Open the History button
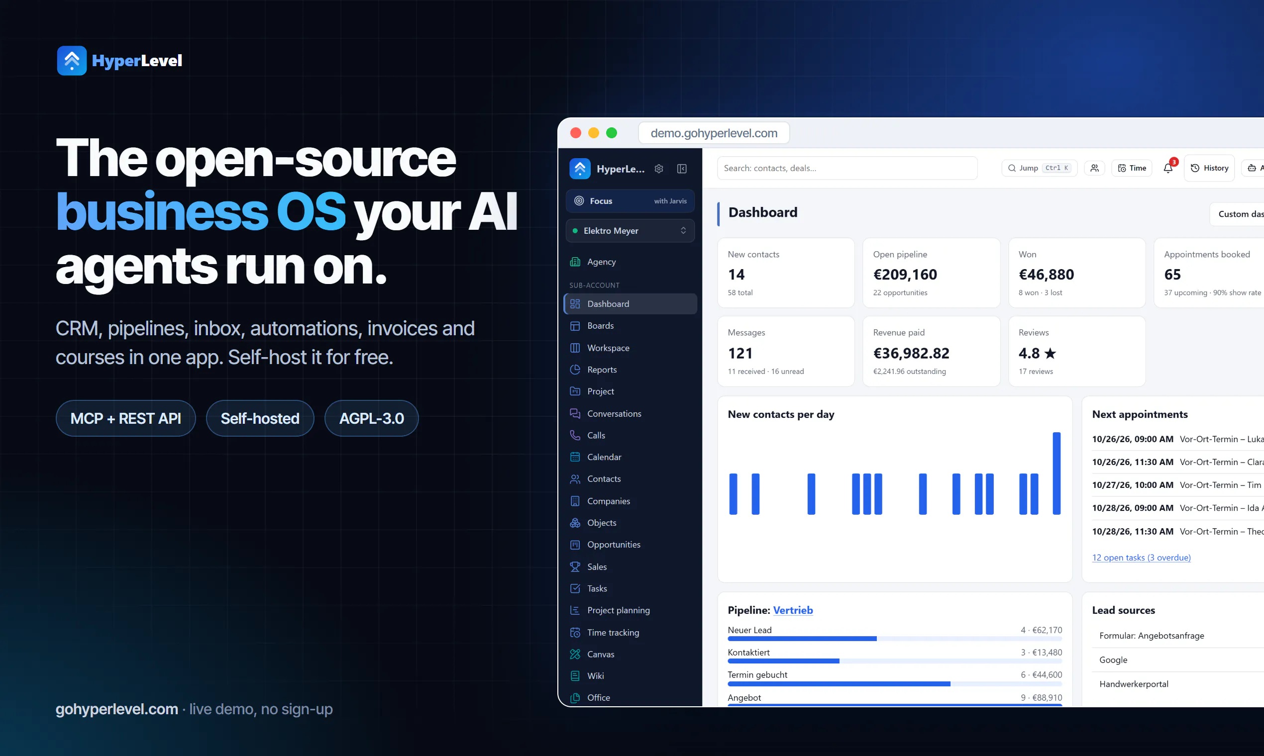The width and height of the screenshot is (1264, 756). [x=1209, y=168]
